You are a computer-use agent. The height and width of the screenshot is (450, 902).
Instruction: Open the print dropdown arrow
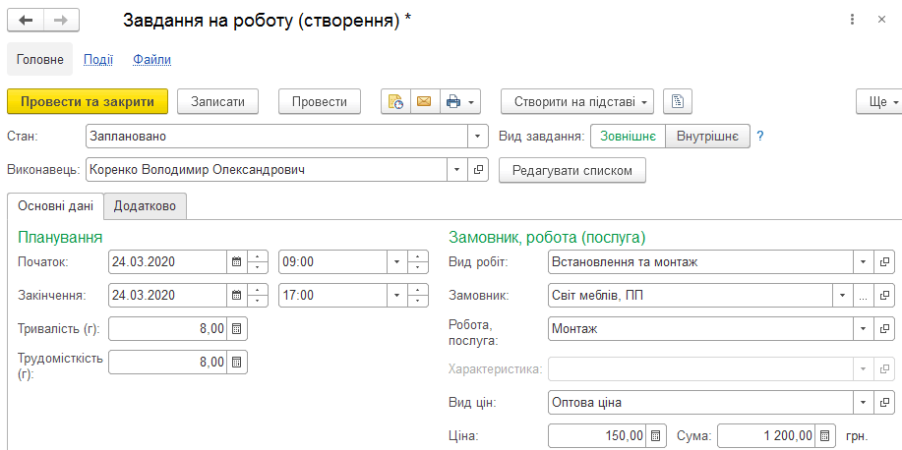[471, 103]
